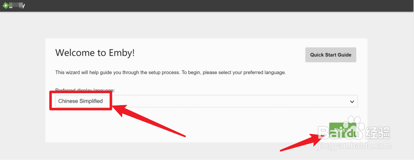Click the wizard setup description text
The width and height of the screenshot is (414, 160).
pyautogui.click(x=171, y=72)
